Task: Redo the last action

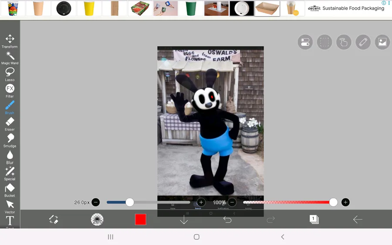Action: (x=271, y=219)
